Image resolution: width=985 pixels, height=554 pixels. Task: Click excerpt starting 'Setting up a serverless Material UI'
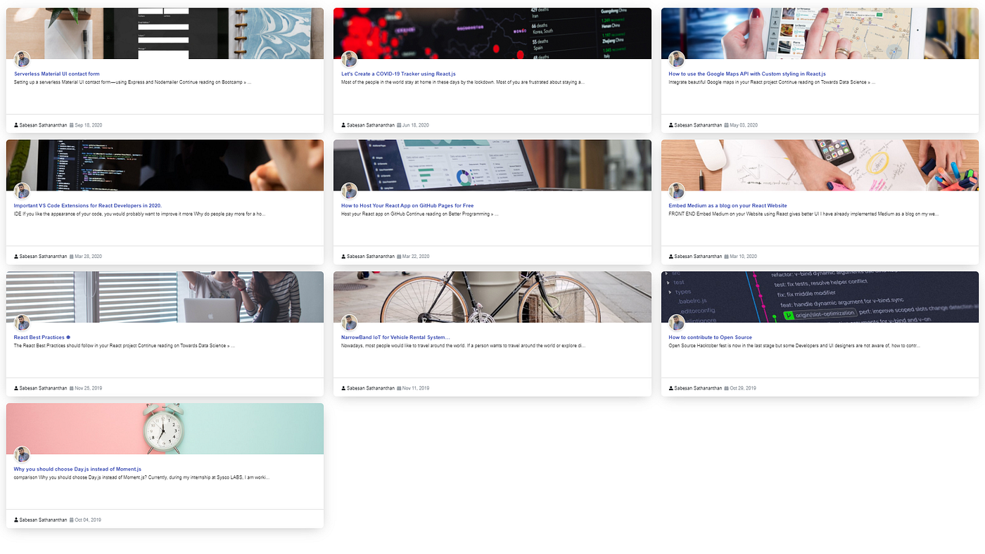point(132,82)
